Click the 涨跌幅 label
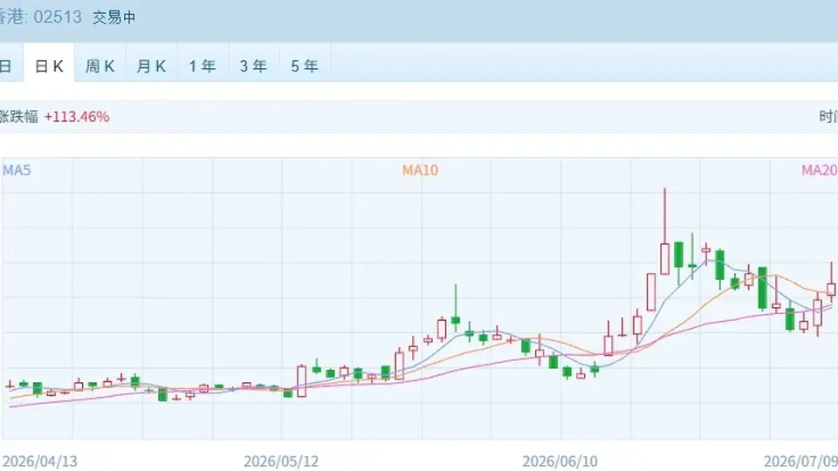 coord(18,116)
